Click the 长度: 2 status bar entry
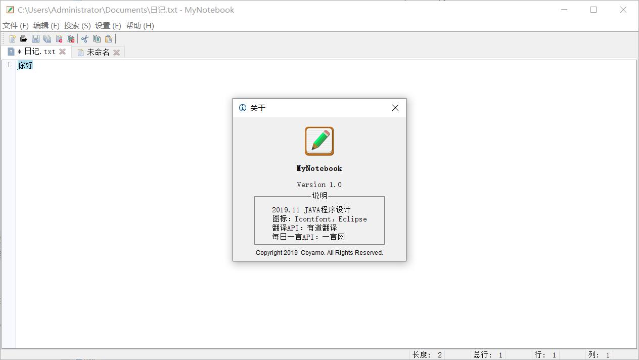The image size is (639, 360). click(427, 355)
